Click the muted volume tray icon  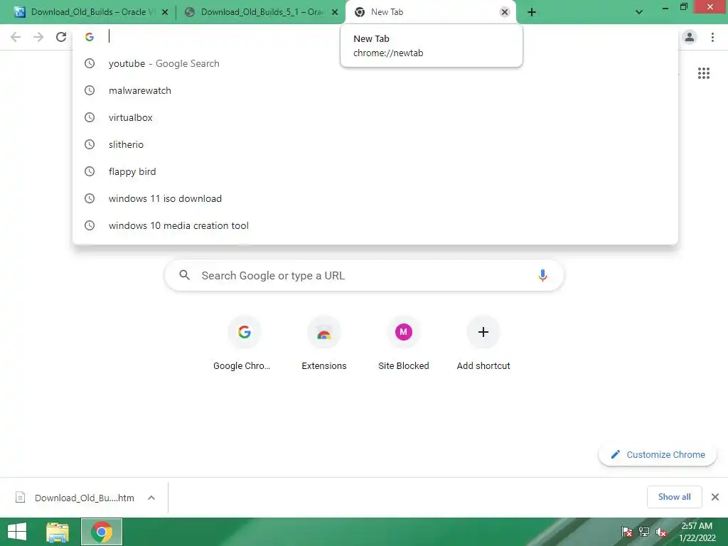point(661,532)
